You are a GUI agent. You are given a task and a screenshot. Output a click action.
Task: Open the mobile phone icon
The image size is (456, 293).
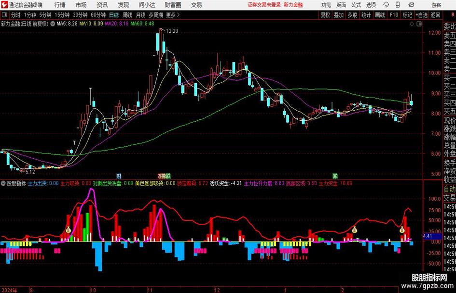[x=398, y=5]
